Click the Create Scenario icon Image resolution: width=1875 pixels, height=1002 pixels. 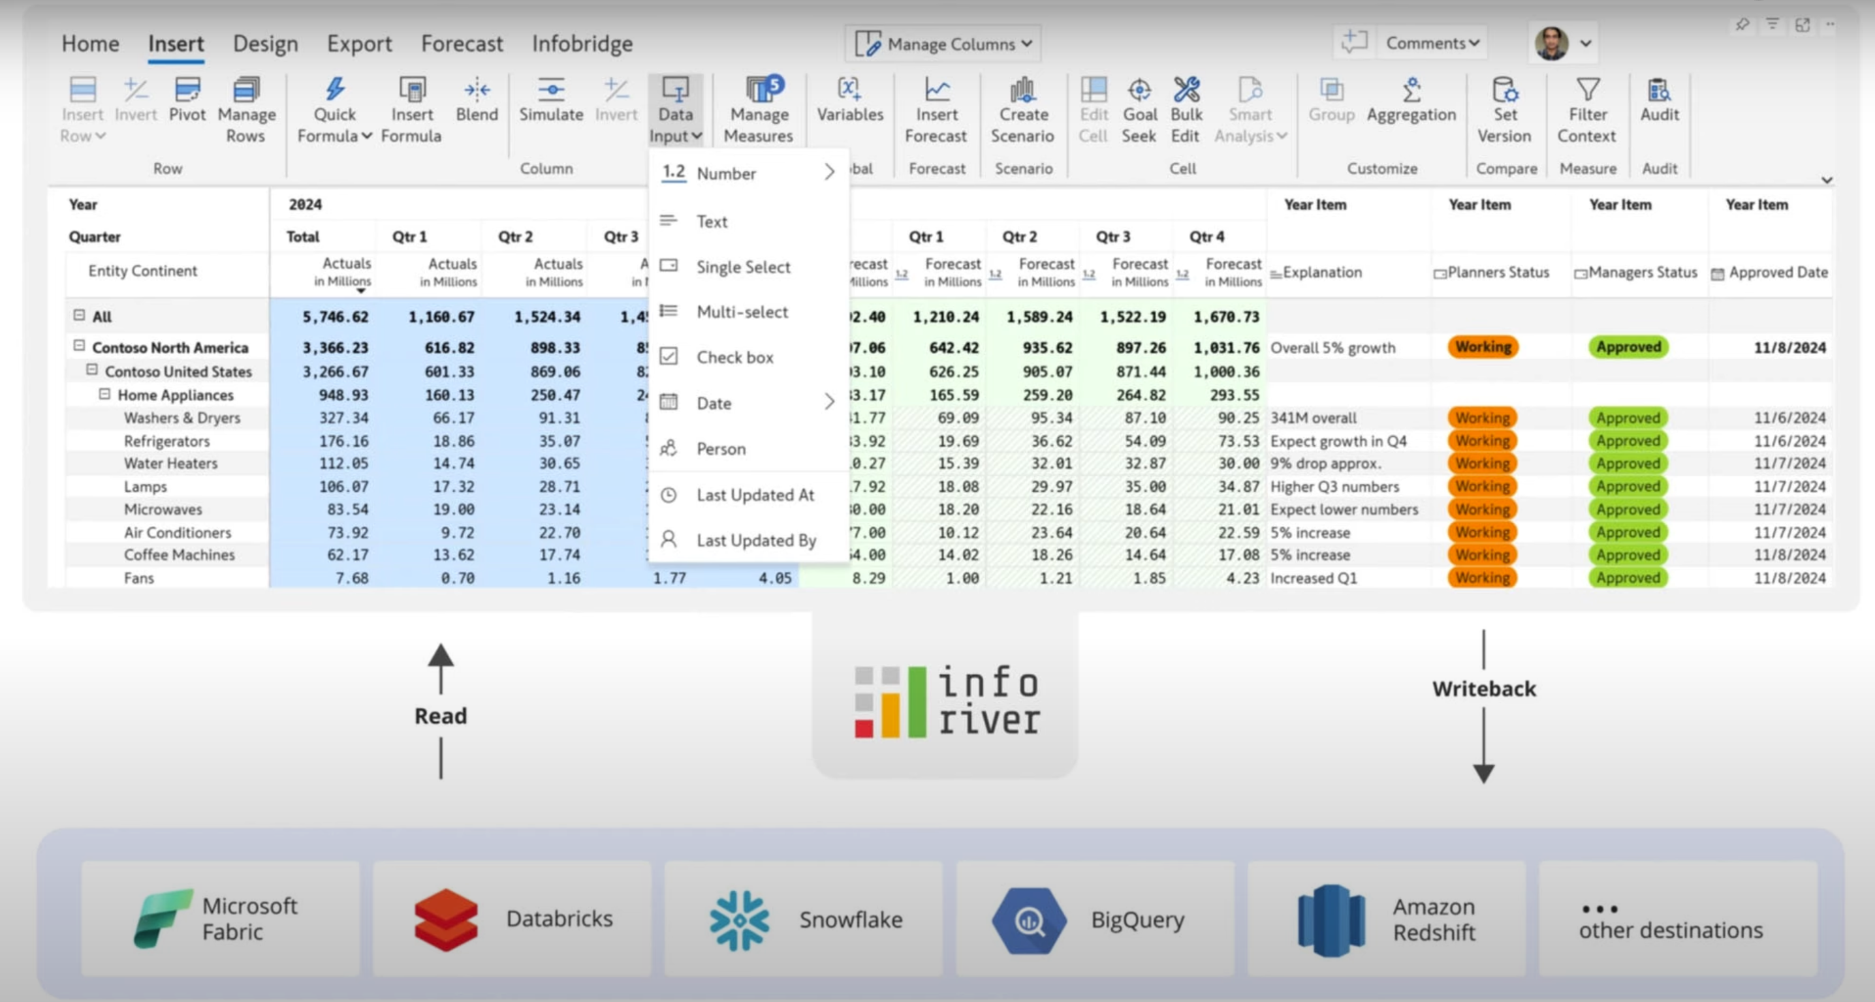[1022, 90]
